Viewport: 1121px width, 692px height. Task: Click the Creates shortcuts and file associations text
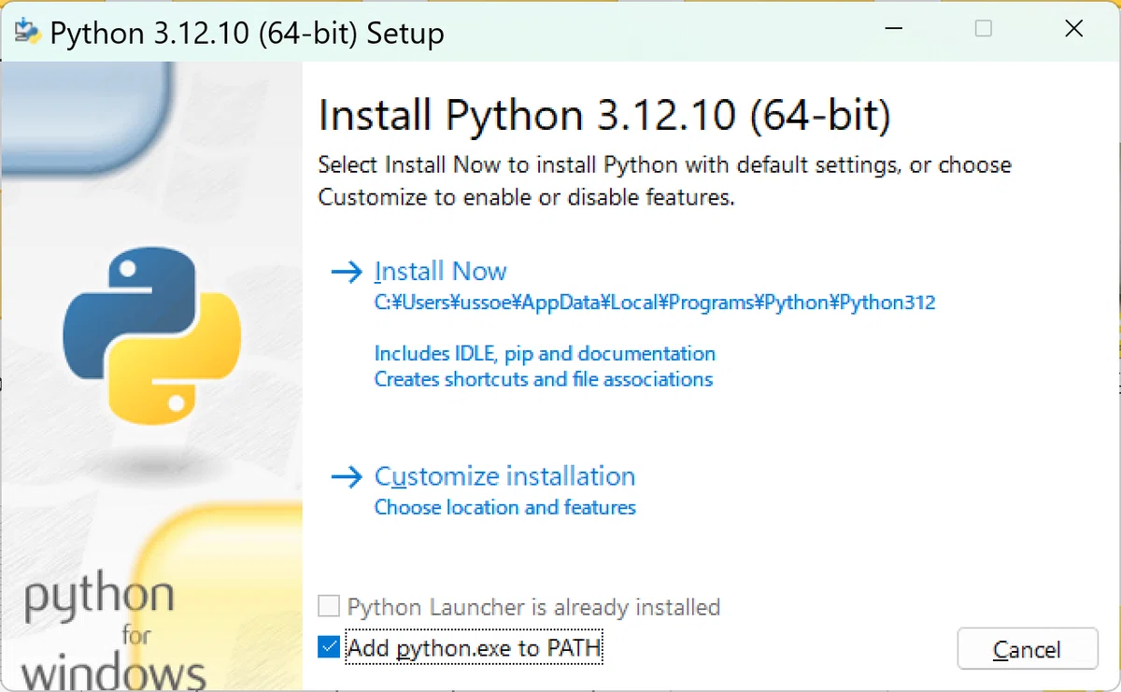pos(544,379)
